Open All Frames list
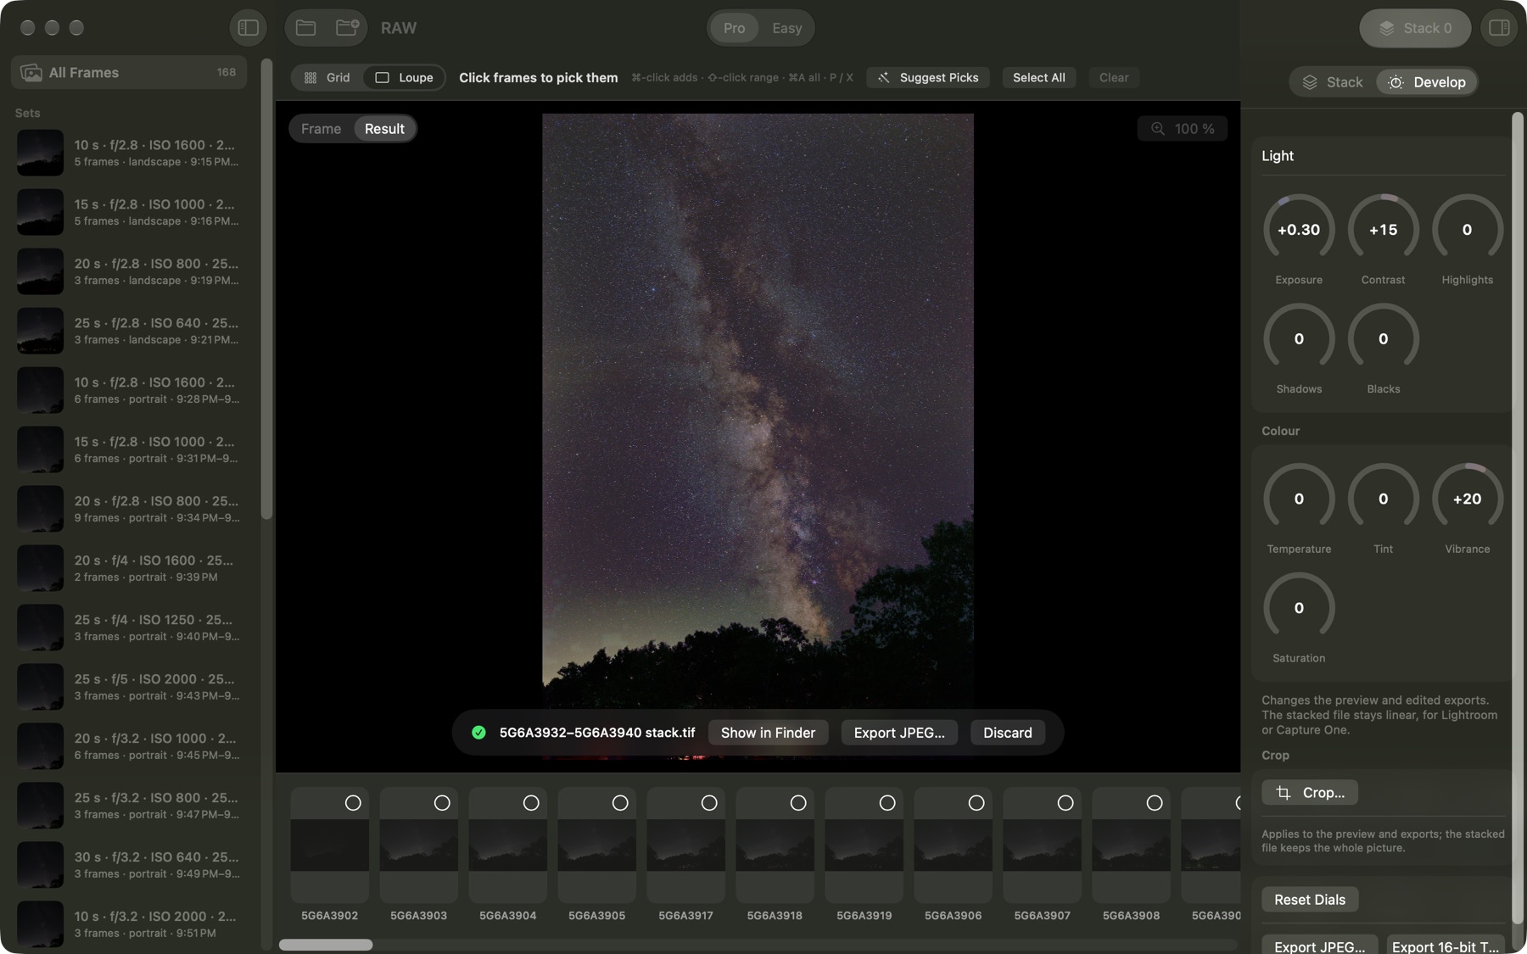 point(129,73)
